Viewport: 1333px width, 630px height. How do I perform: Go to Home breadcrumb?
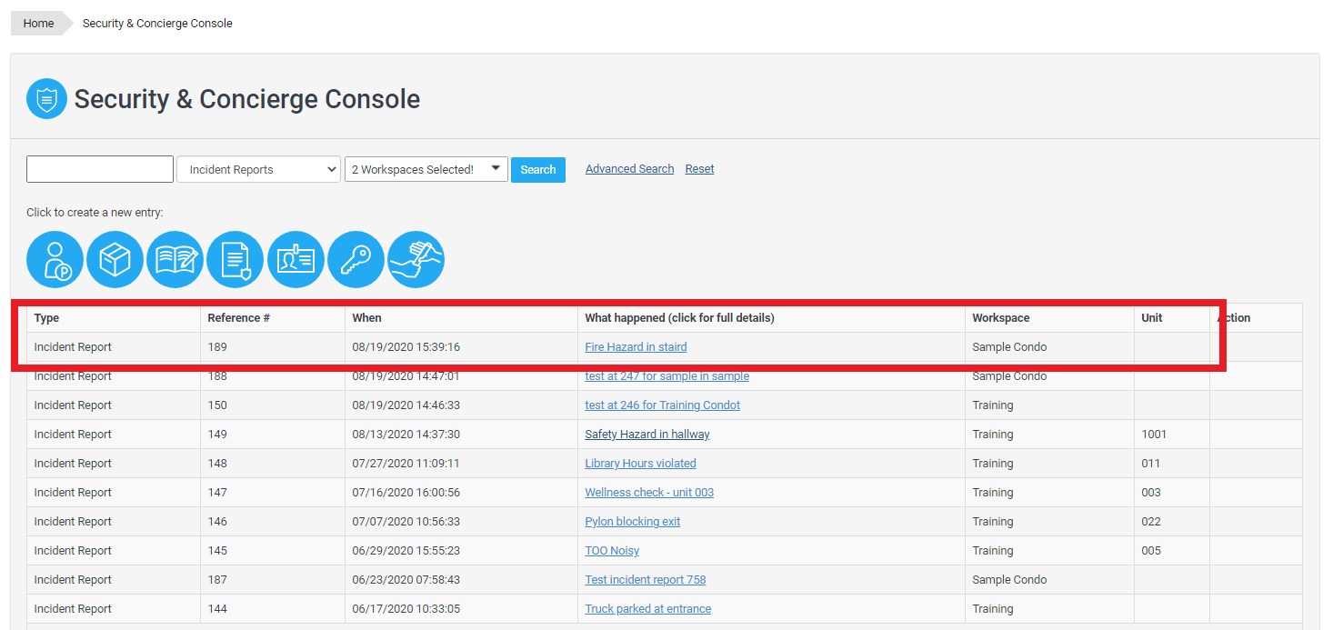[38, 24]
